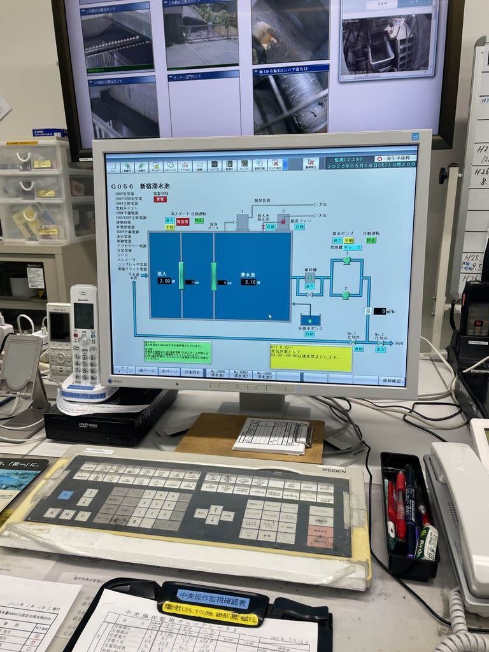The height and width of the screenshot is (652, 489).
Task: Click the UPS entry in the power list
Action: (x=123, y=255)
